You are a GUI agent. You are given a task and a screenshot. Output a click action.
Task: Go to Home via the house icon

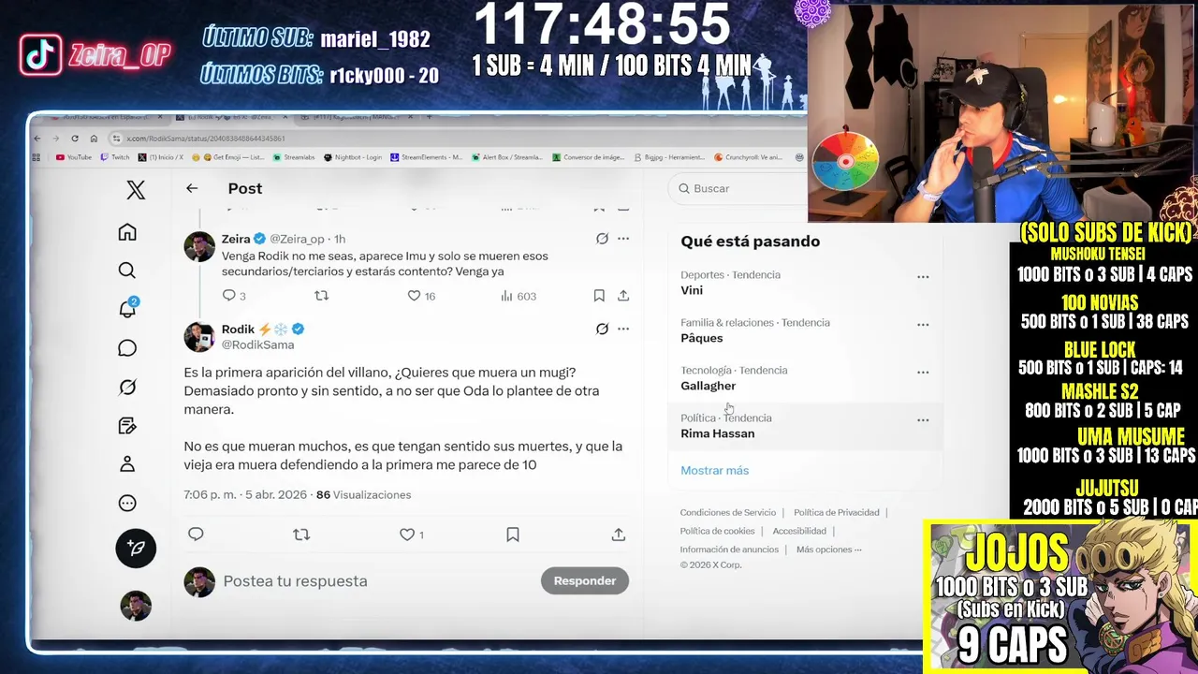click(x=127, y=232)
